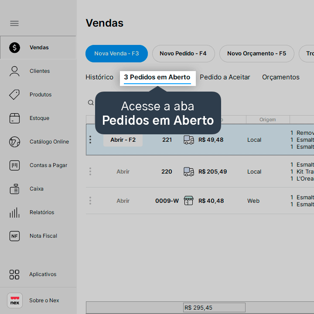Click the R$ 205,49 value
The width and height of the screenshot is (314, 314).
click(213, 172)
